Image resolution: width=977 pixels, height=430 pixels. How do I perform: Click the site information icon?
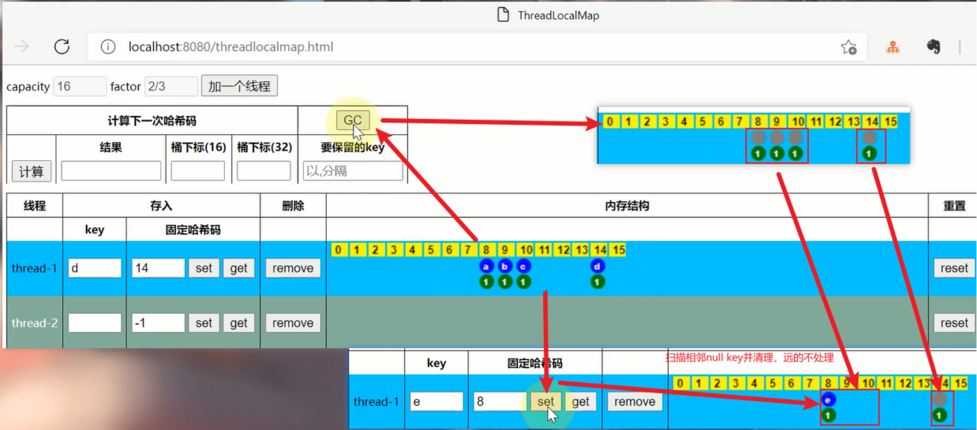click(107, 47)
